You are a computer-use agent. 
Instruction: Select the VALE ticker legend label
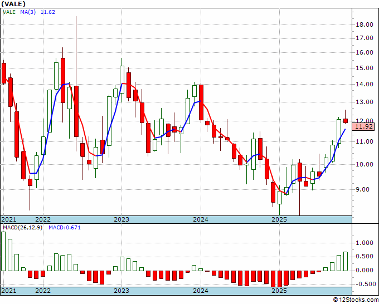9,12
